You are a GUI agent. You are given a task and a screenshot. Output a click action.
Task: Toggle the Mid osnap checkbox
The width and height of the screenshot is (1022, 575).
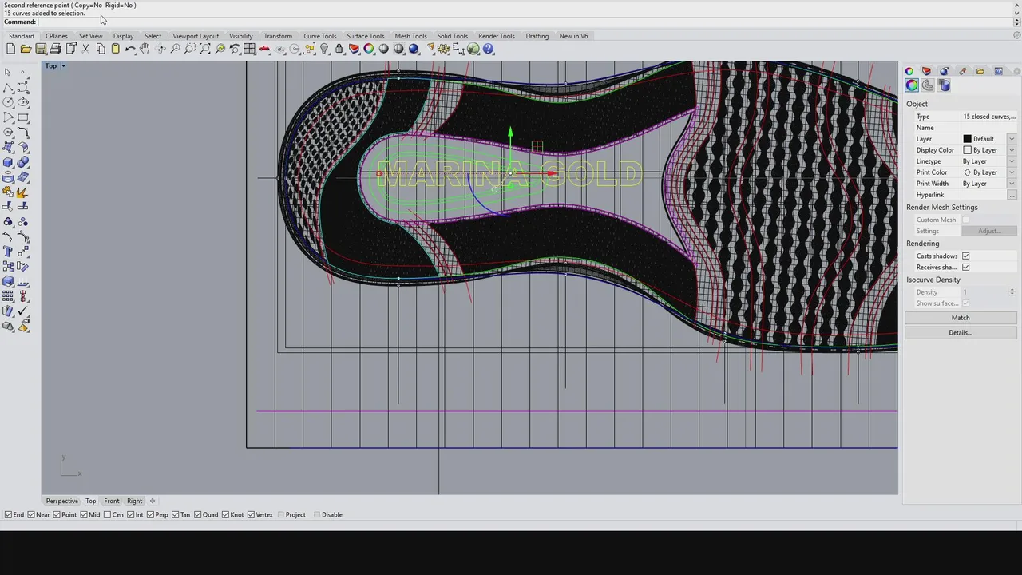85,515
